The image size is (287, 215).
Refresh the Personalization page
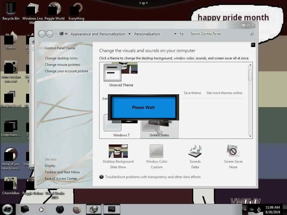coord(182,34)
